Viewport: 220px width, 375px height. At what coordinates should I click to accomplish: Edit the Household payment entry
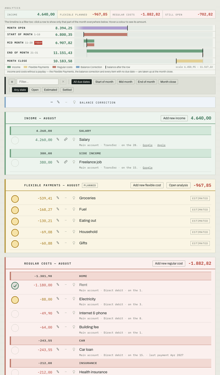(58, 231)
